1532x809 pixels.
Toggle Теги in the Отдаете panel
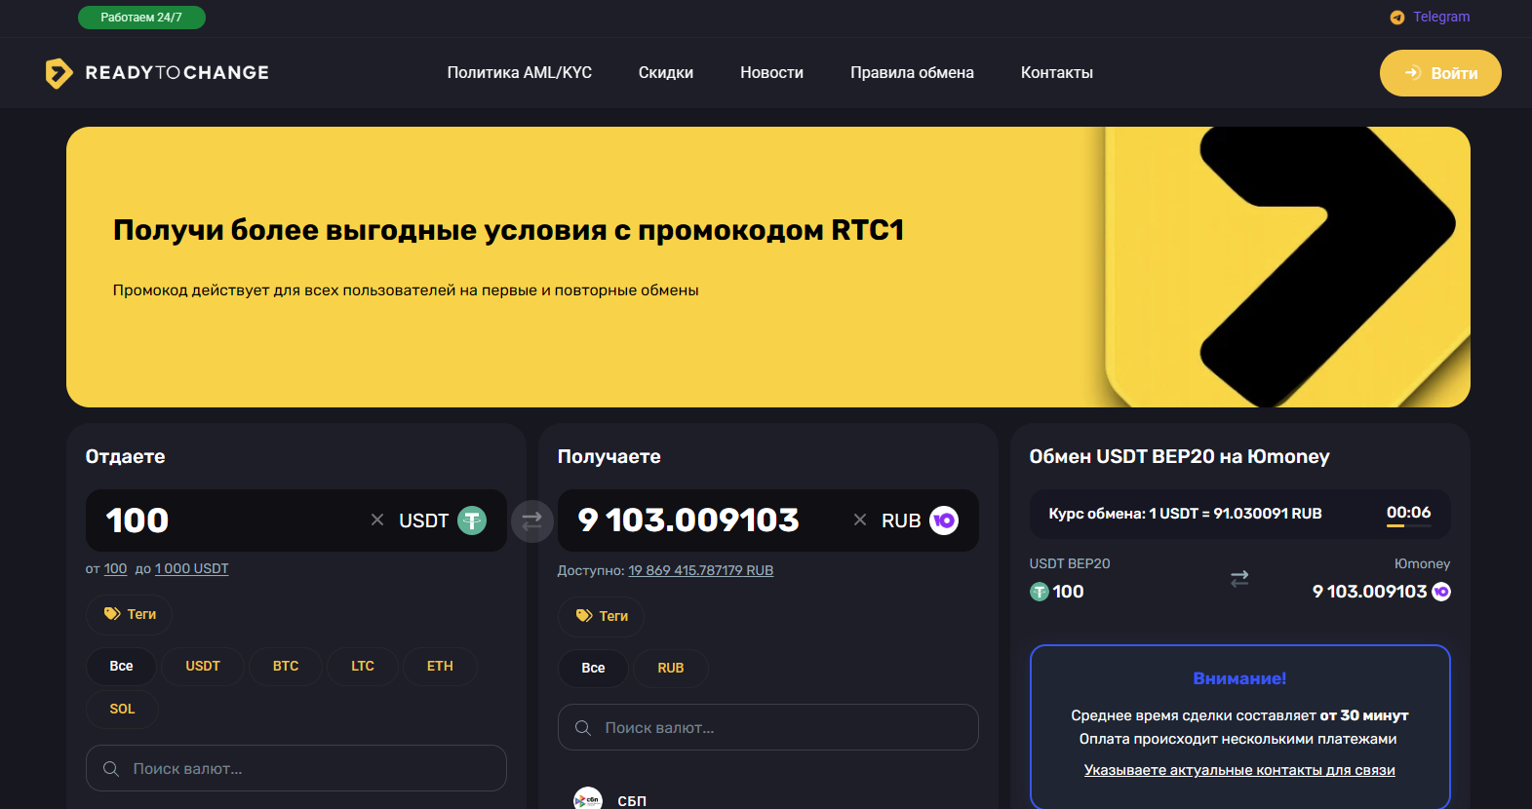[130, 614]
